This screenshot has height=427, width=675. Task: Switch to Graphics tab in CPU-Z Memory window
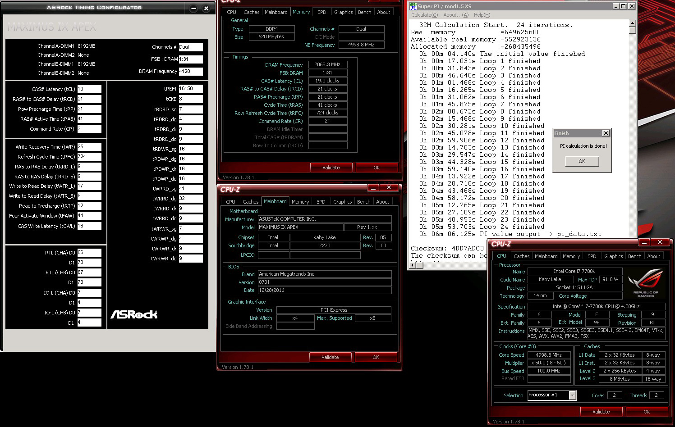(x=344, y=12)
